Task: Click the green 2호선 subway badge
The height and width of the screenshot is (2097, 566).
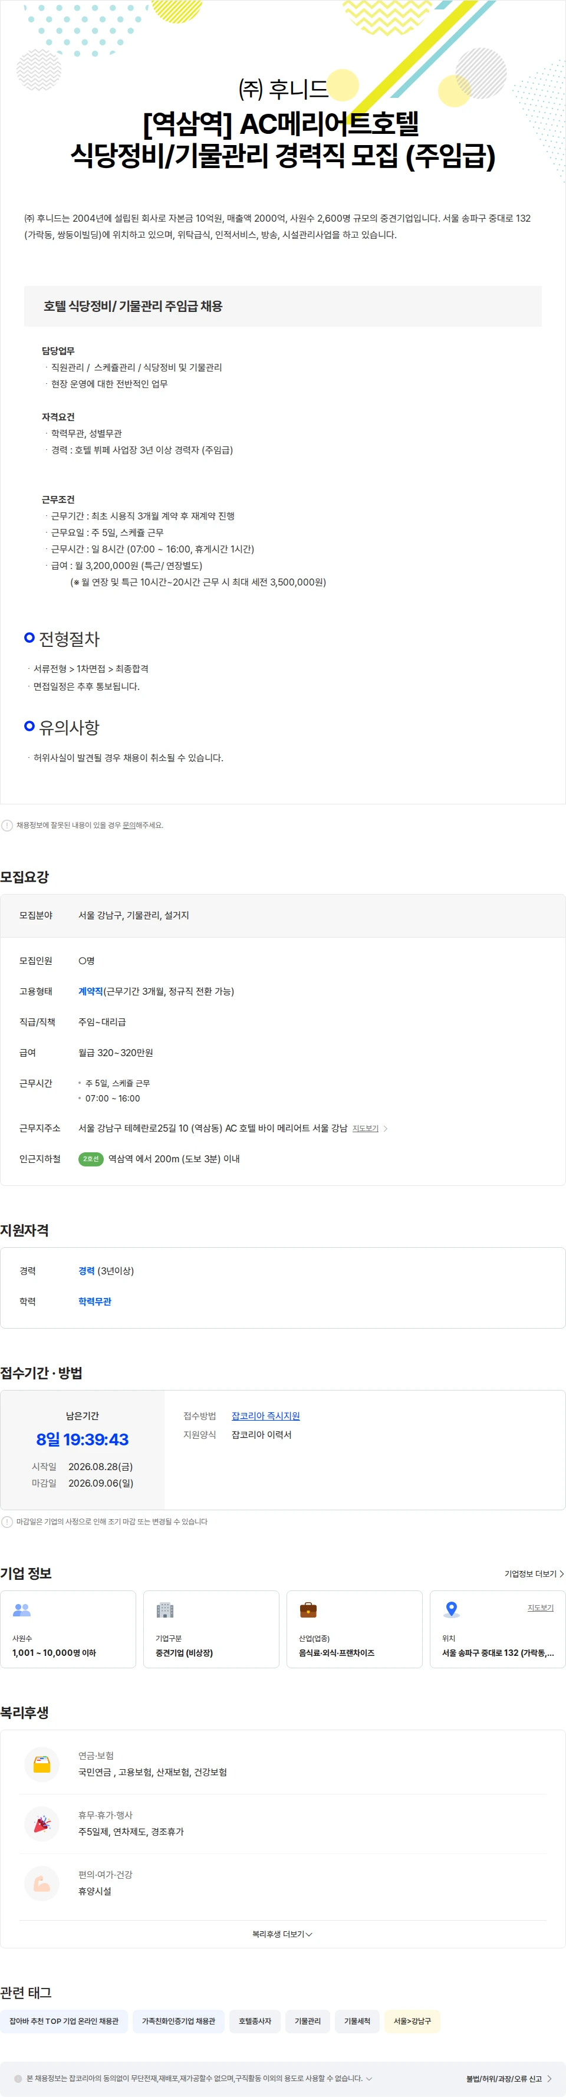Action: click(x=90, y=1158)
